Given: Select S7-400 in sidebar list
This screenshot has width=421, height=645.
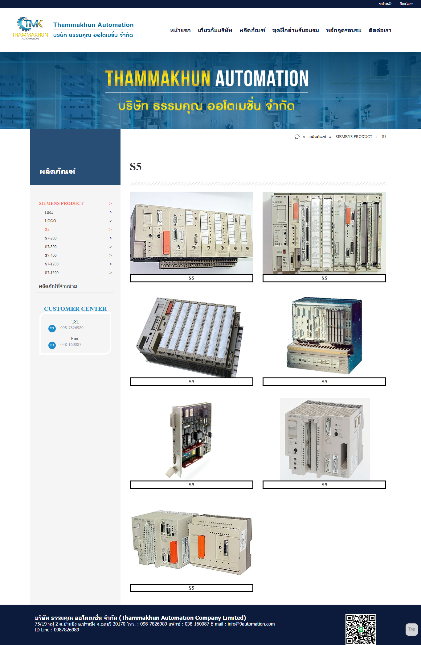Looking at the screenshot, I should click(x=51, y=256).
